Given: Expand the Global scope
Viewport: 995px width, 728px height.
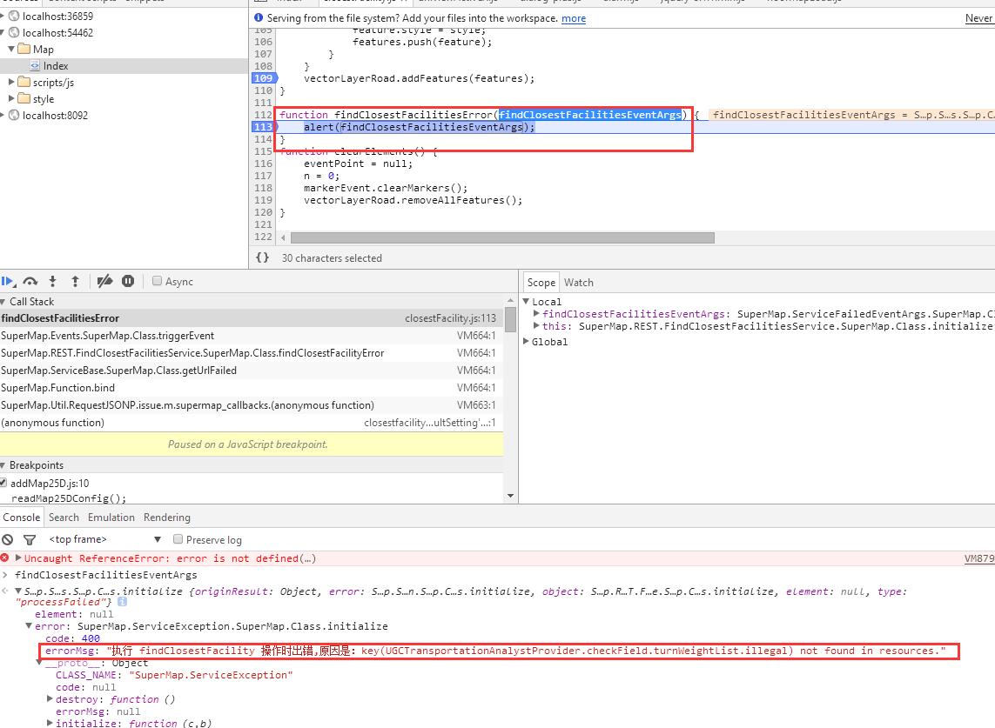Looking at the screenshot, I should click(x=526, y=341).
